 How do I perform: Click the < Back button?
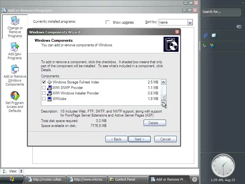point(116,139)
